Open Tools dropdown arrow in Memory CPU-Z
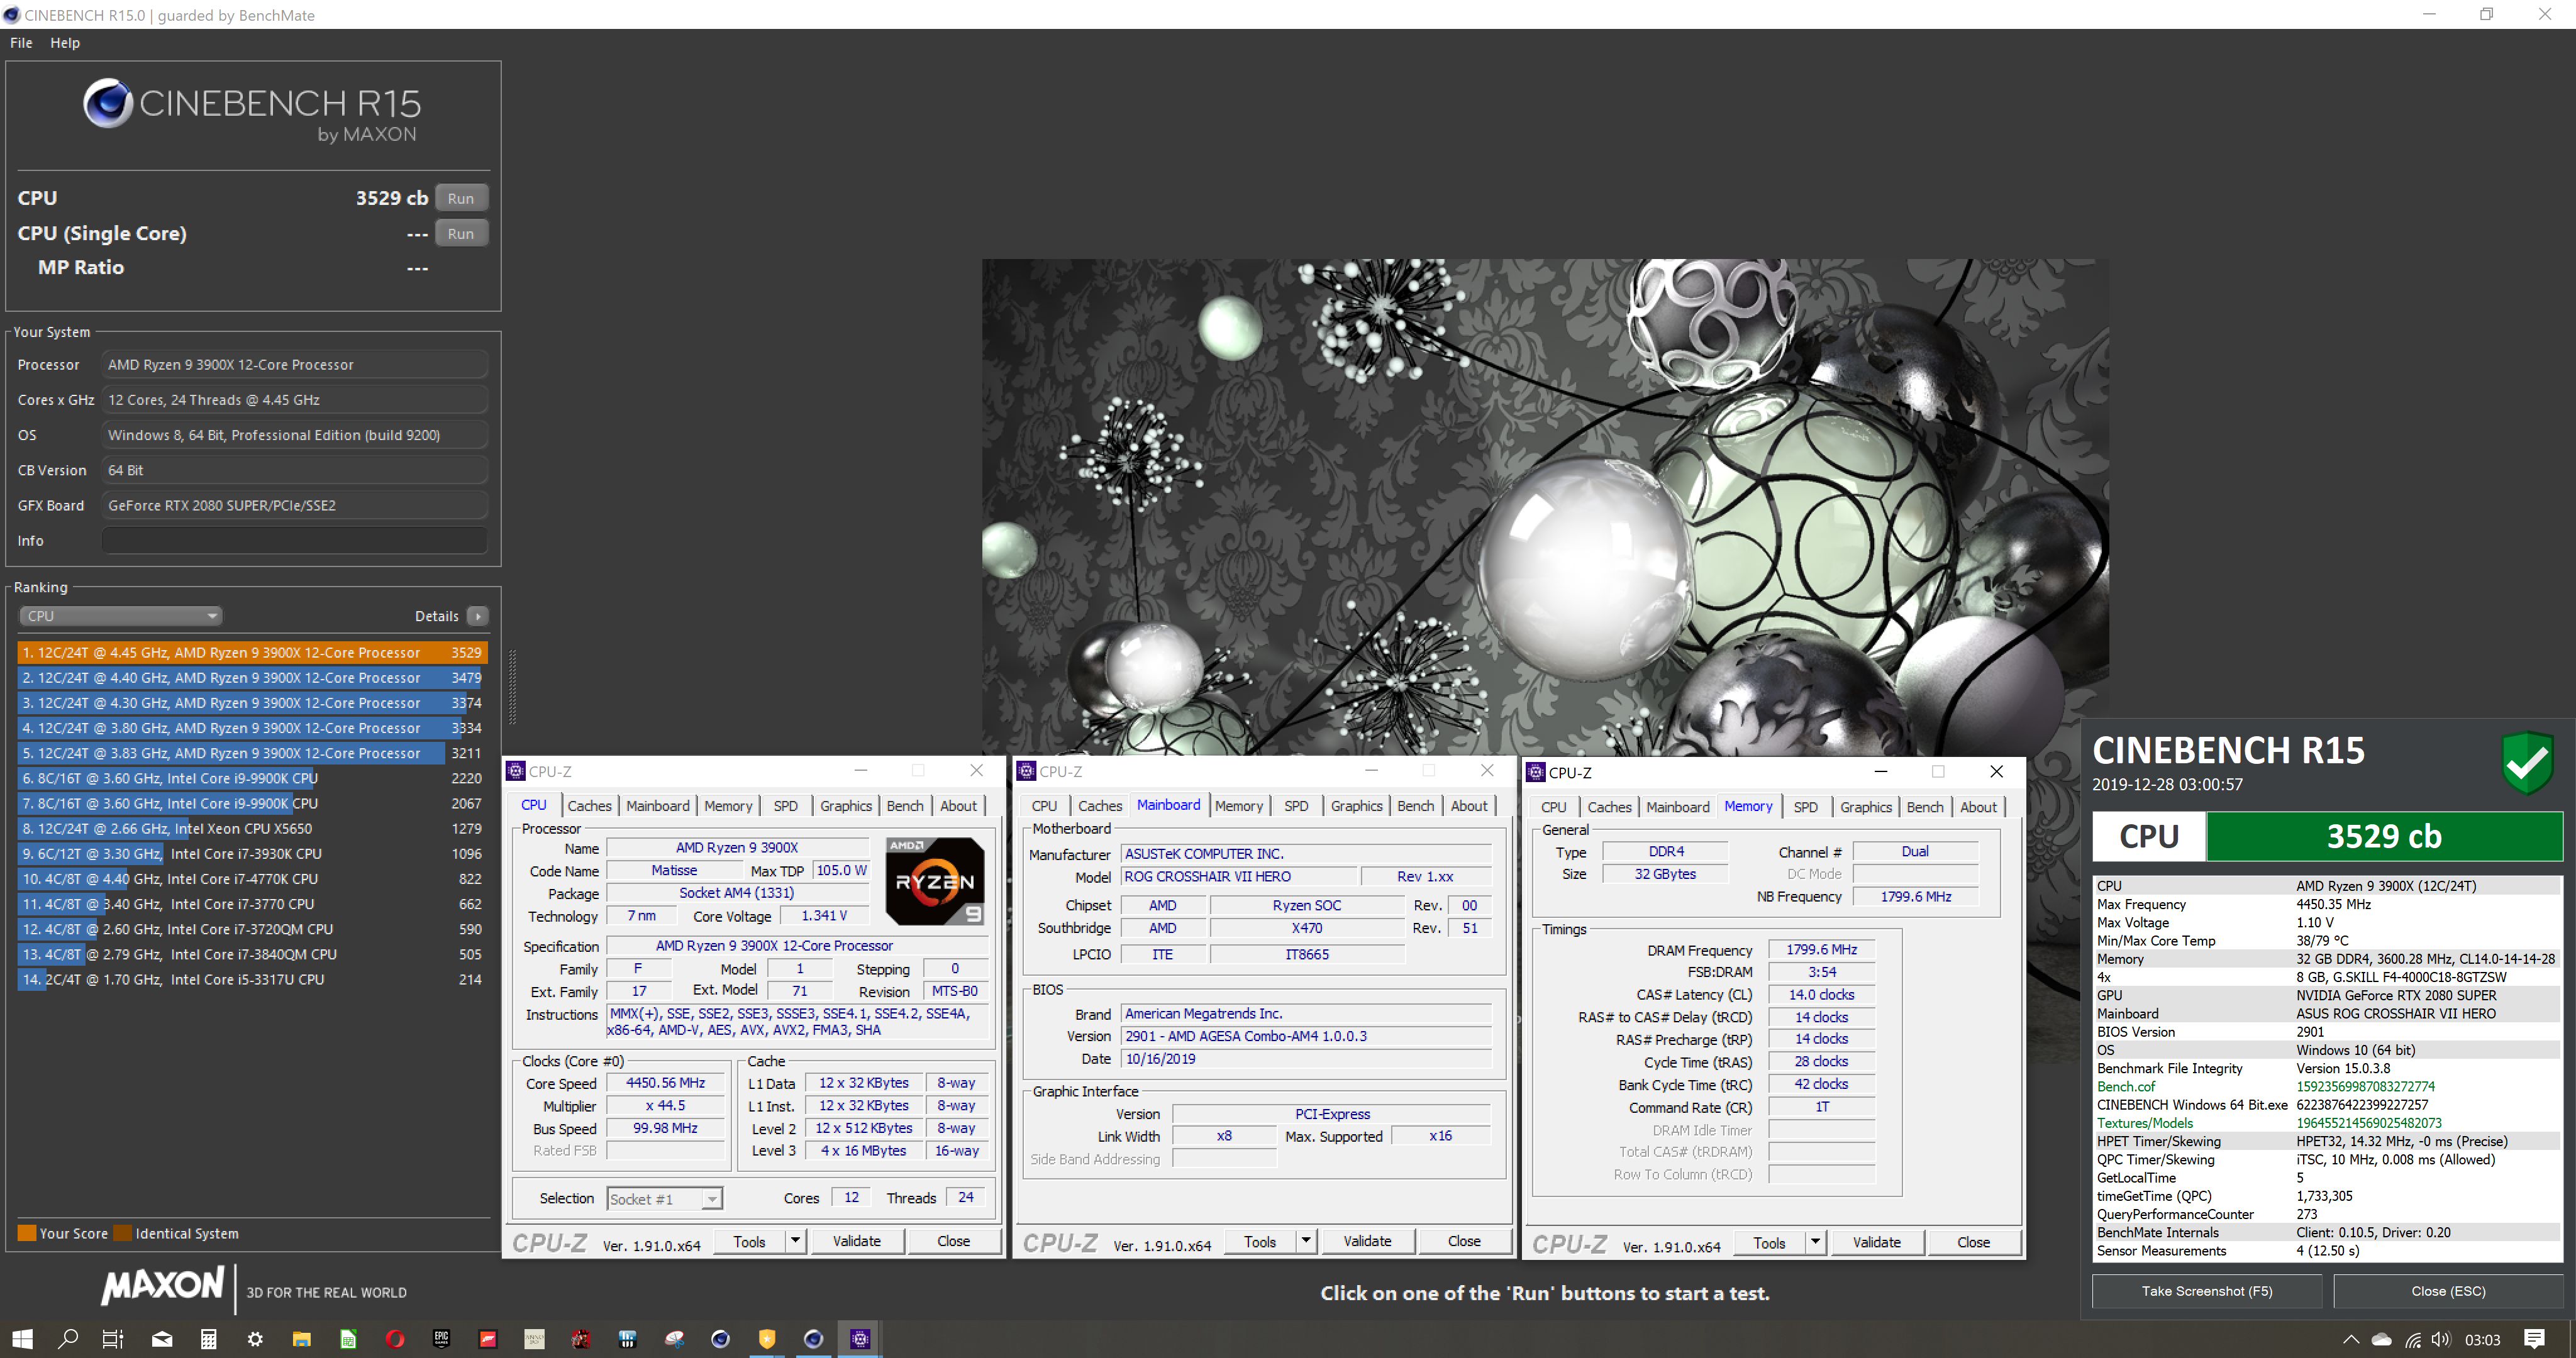The image size is (2576, 1358). click(1815, 1242)
